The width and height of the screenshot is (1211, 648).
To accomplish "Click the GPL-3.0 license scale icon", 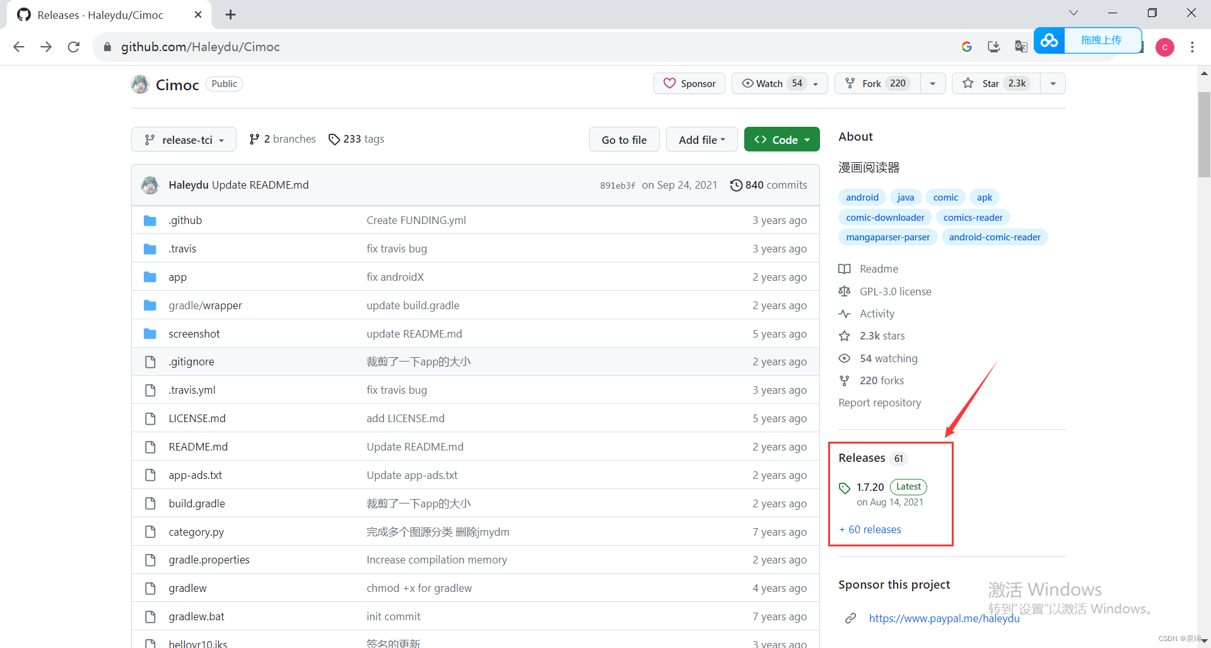I will 845,292.
